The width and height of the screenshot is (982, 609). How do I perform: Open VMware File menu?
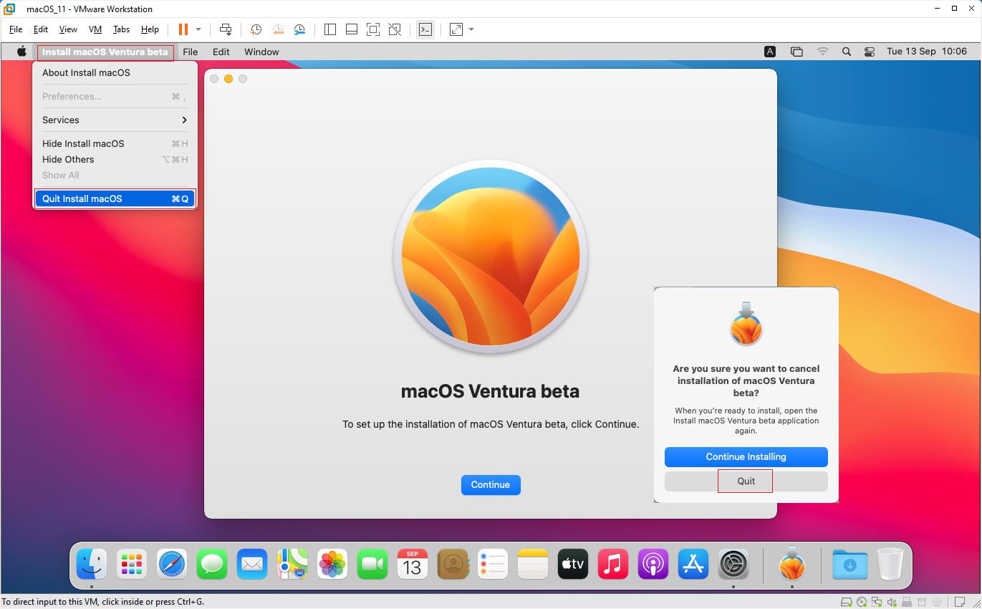tap(16, 29)
